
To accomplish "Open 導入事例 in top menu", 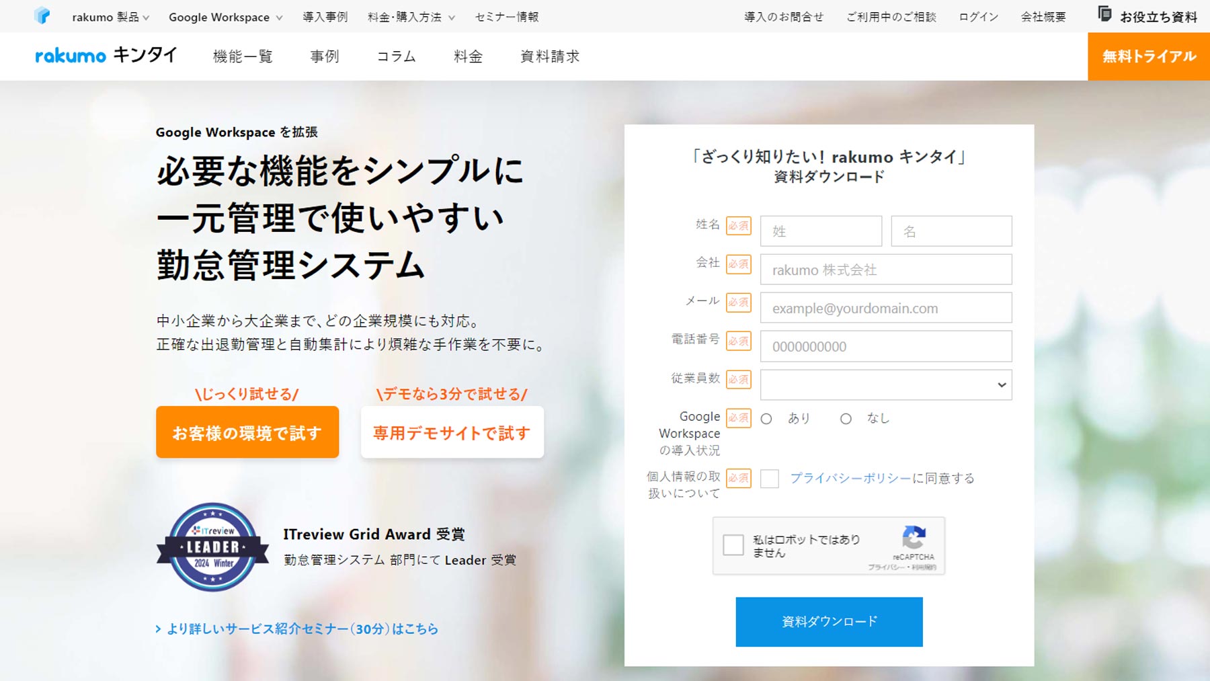I will (x=325, y=17).
